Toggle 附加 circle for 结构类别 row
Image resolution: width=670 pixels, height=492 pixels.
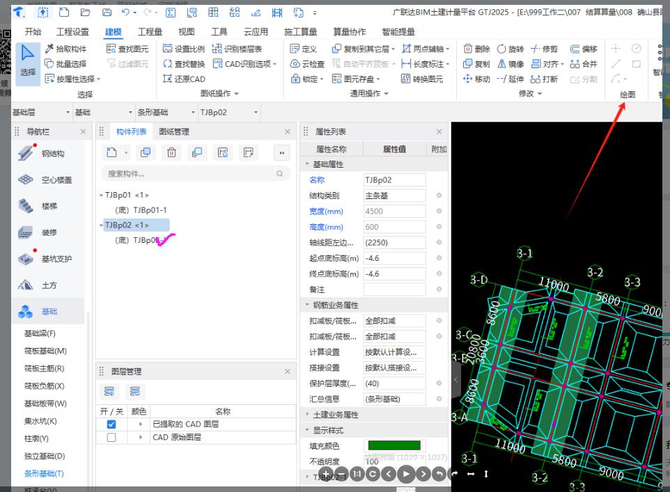[x=439, y=196]
